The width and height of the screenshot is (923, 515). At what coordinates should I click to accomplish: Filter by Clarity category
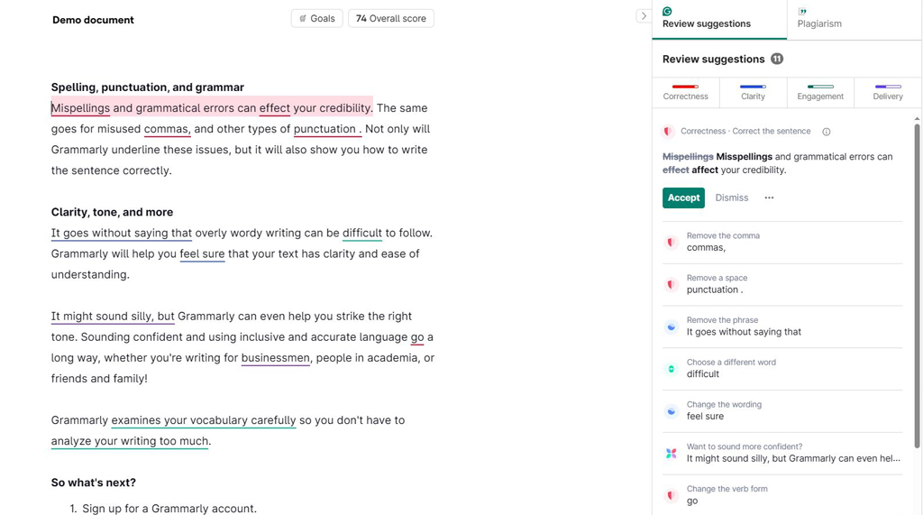(x=753, y=93)
